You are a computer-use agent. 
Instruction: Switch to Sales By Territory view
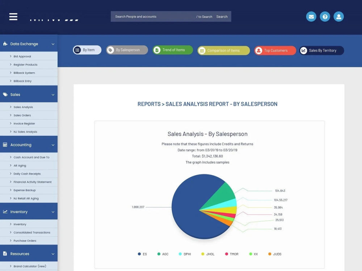pos(321,50)
